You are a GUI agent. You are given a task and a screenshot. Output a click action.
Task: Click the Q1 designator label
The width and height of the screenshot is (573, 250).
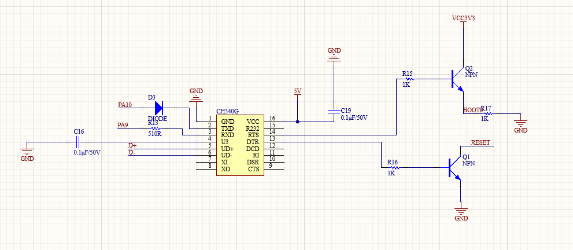[x=466, y=157]
